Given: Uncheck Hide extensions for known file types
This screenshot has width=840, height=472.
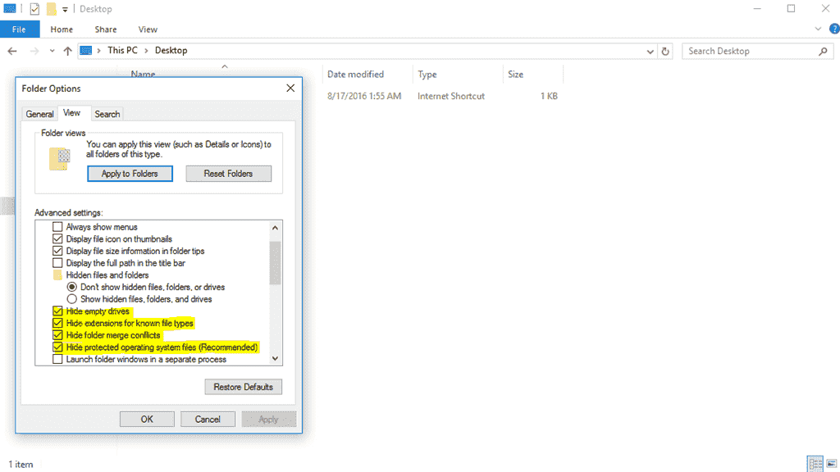Looking at the screenshot, I should pos(57,323).
